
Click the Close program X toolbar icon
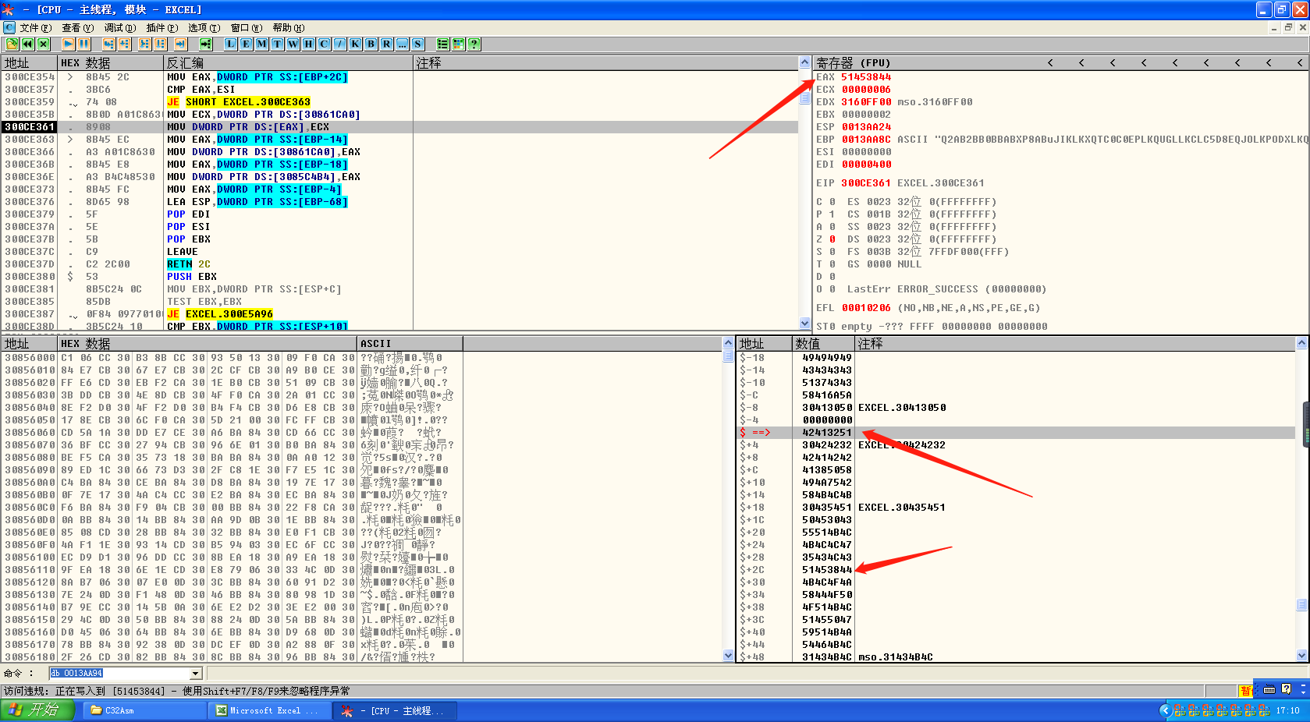(43, 44)
